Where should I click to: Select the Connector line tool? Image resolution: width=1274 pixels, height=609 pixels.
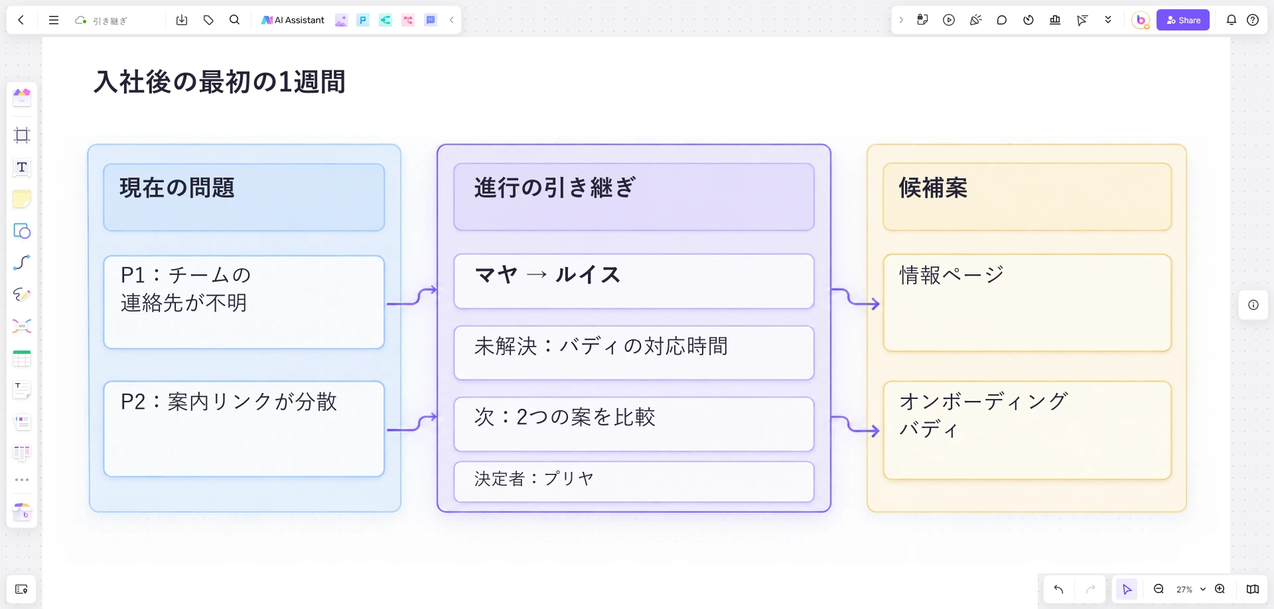pos(22,262)
